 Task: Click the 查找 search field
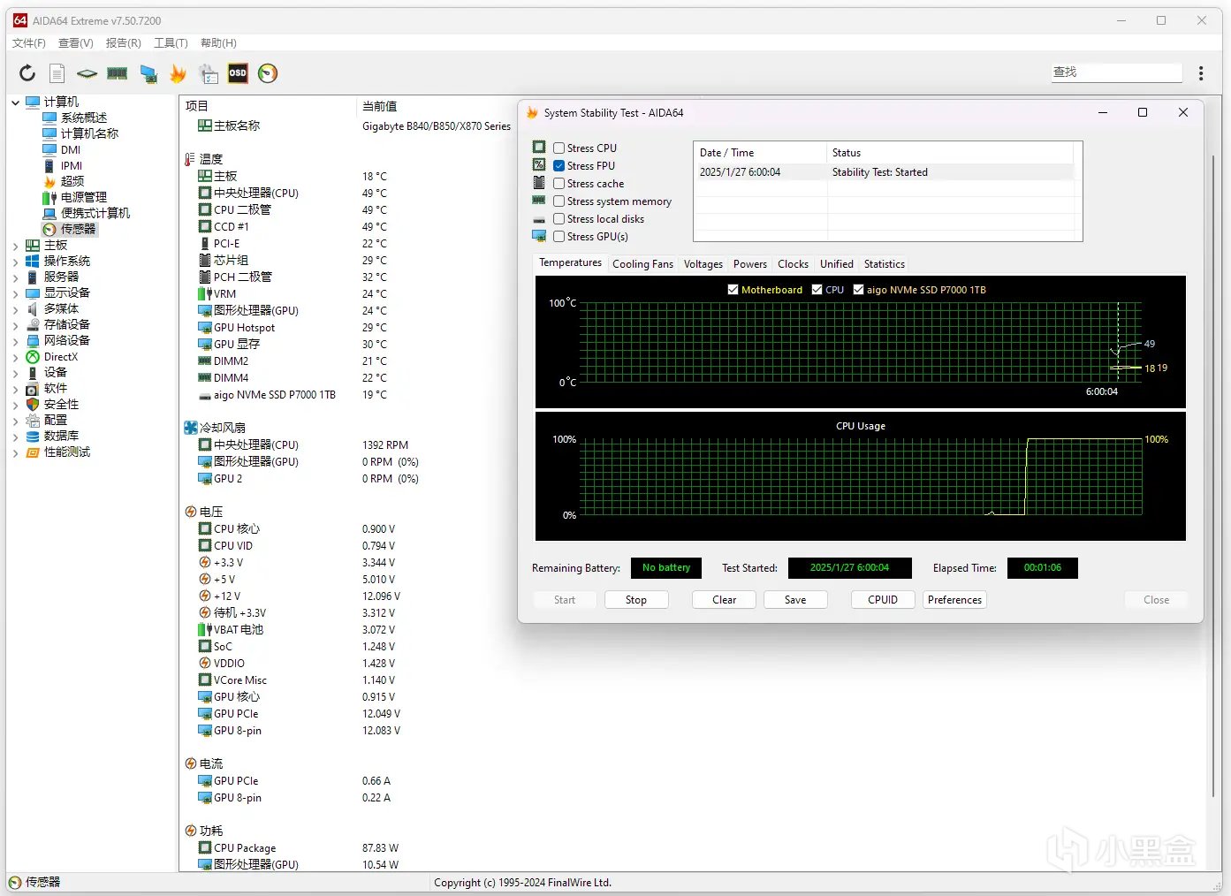[x=1116, y=72]
